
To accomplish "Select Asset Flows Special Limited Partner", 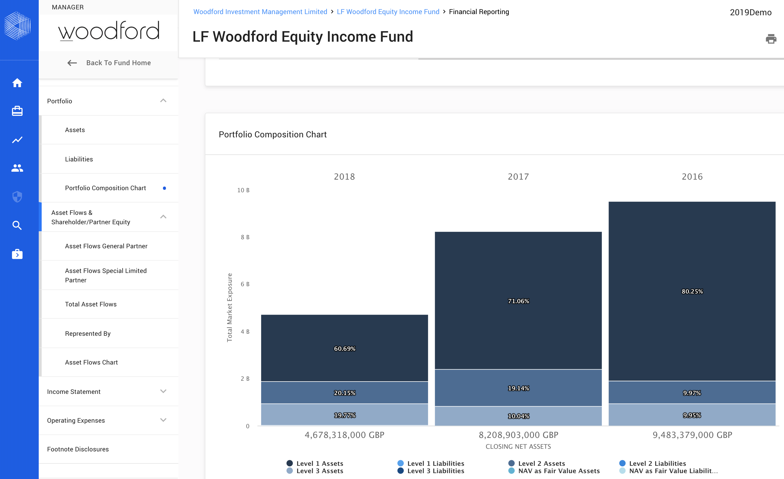I will tap(110, 275).
